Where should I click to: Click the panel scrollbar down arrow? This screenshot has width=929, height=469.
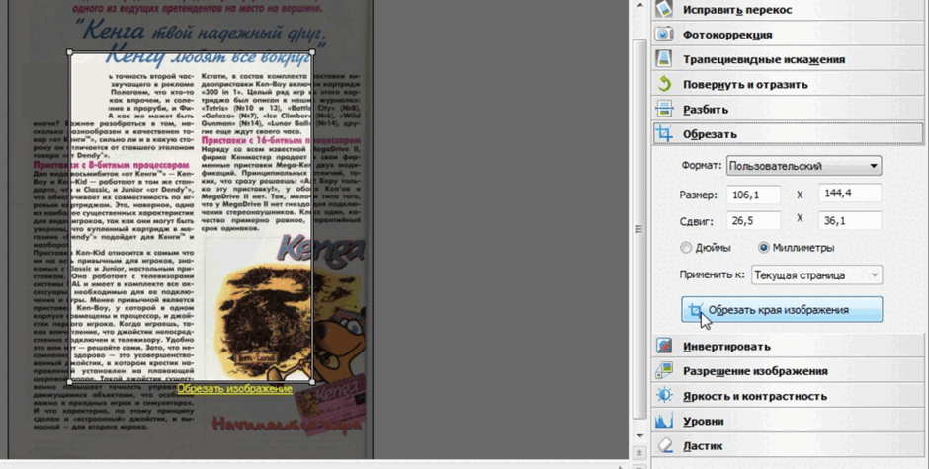(x=639, y=436)
